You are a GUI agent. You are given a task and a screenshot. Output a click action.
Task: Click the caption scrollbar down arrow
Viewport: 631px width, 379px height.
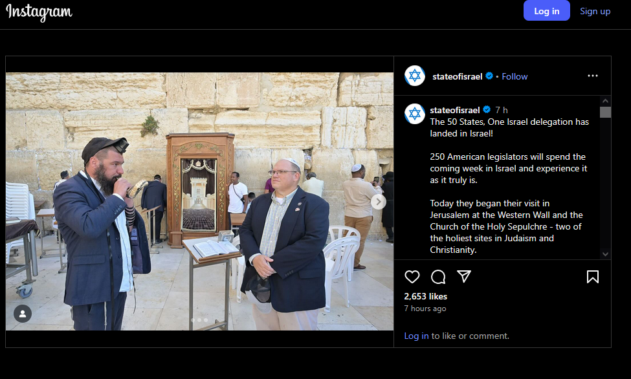605,254
